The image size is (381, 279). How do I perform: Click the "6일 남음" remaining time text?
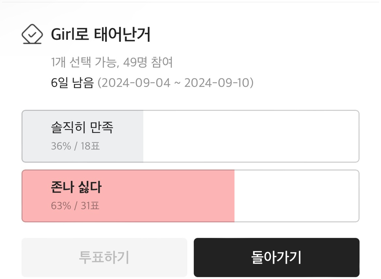pos(72,83)
